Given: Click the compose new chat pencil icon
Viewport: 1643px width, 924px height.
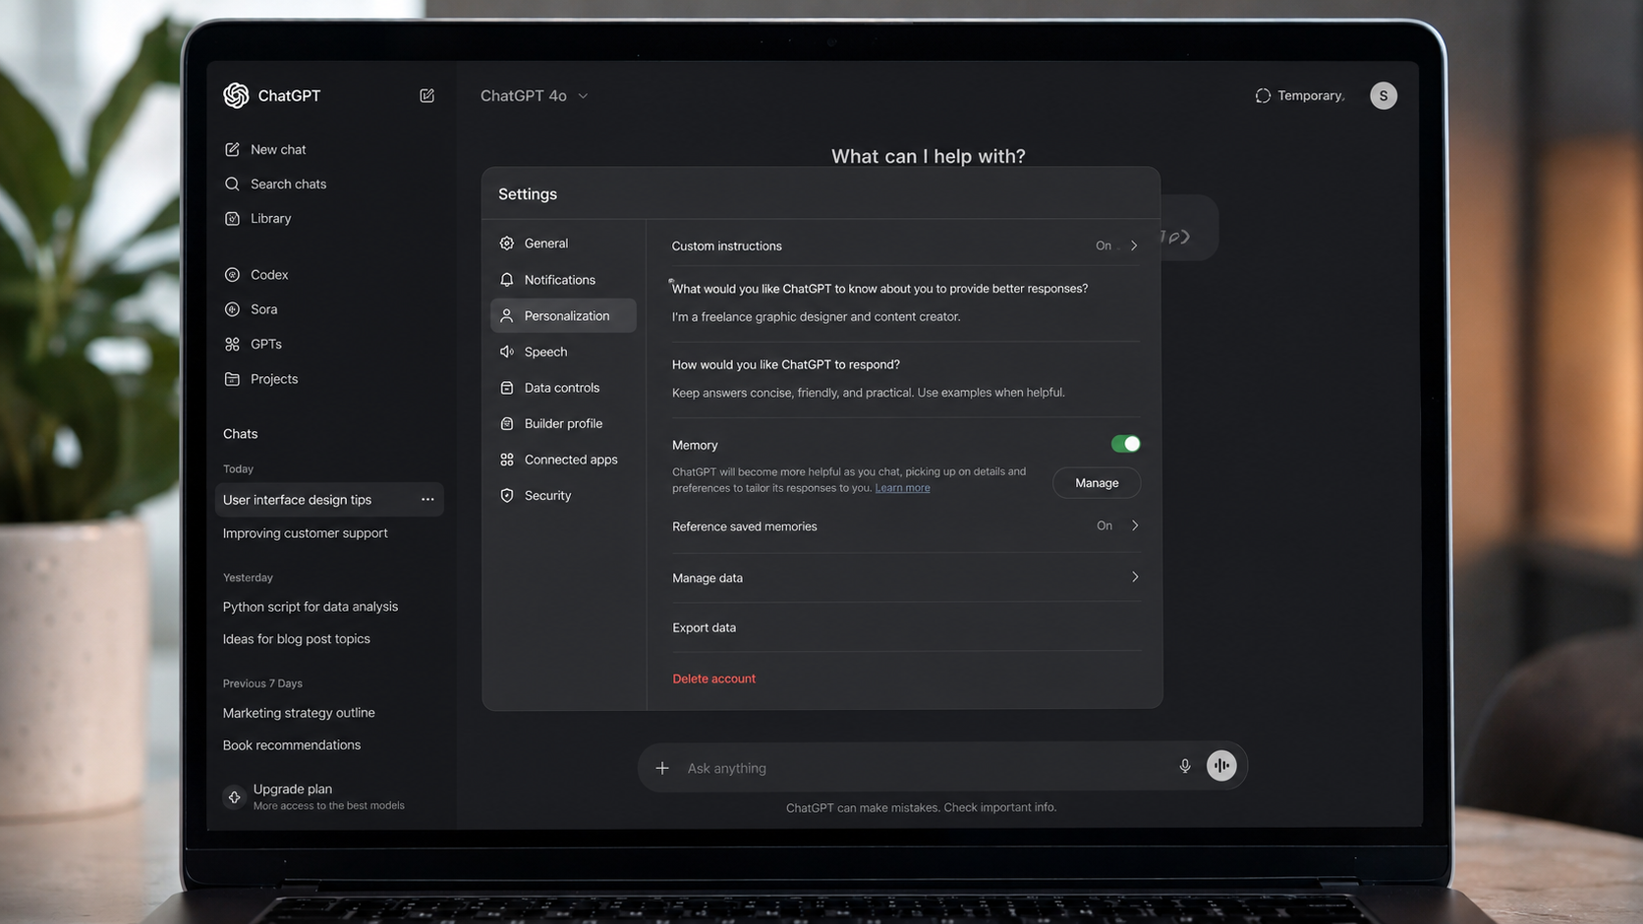Looking at the screenshot, I should (x=427, y=95).
